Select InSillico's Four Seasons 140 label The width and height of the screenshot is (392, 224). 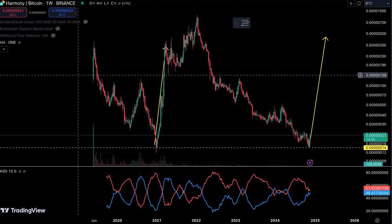(24, 36)
